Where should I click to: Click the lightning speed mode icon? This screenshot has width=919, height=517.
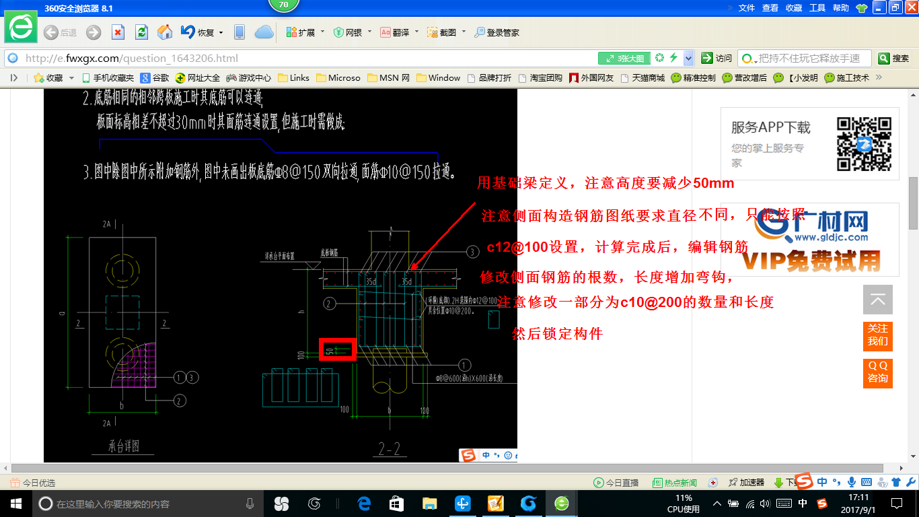coord(673,58)
